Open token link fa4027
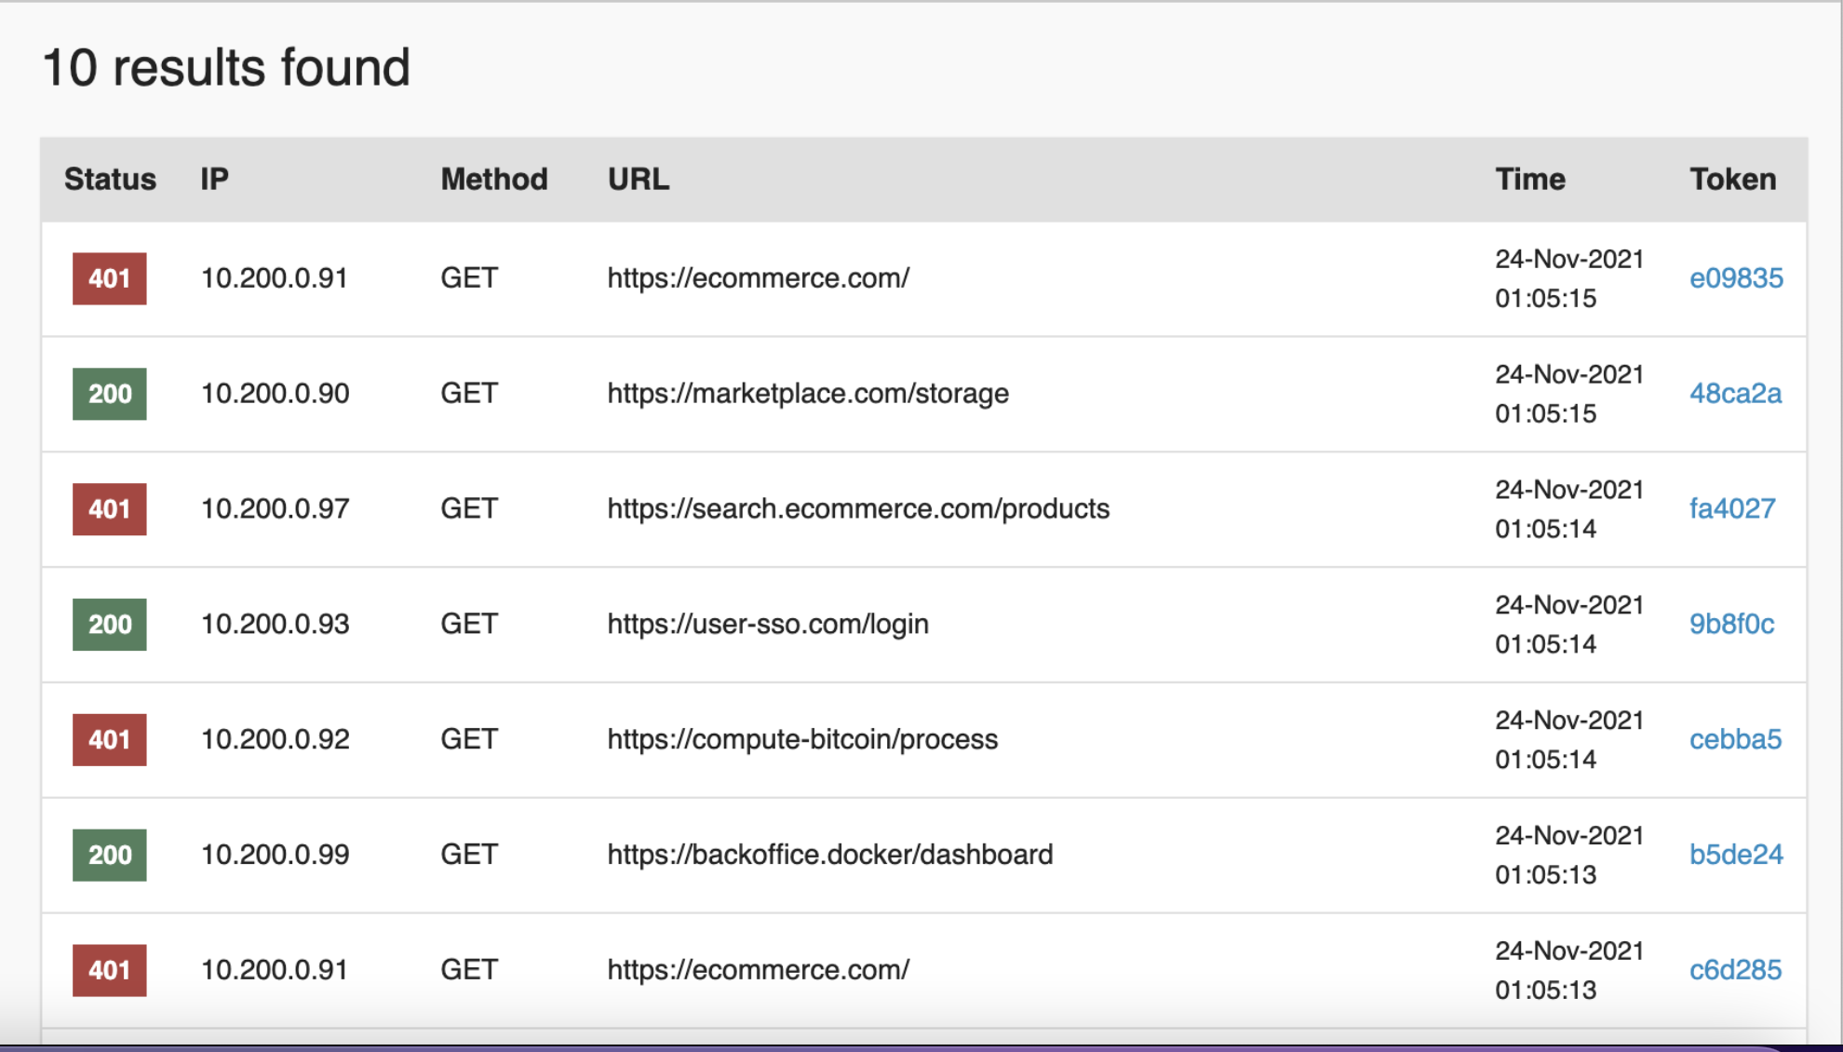 coord(1731,509)
